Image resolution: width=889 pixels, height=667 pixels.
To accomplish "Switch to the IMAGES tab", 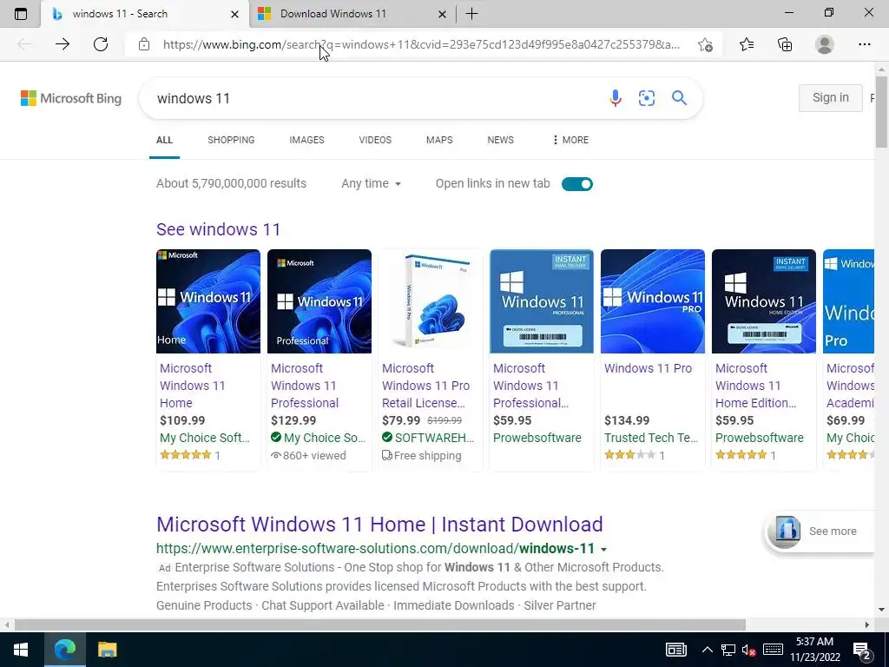I will tap(306, 140).
